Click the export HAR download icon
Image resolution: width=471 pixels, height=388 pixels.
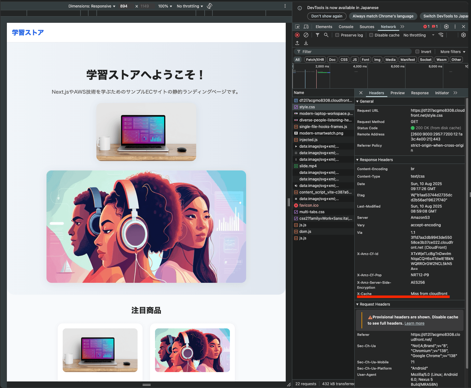(x=306, y=43)
